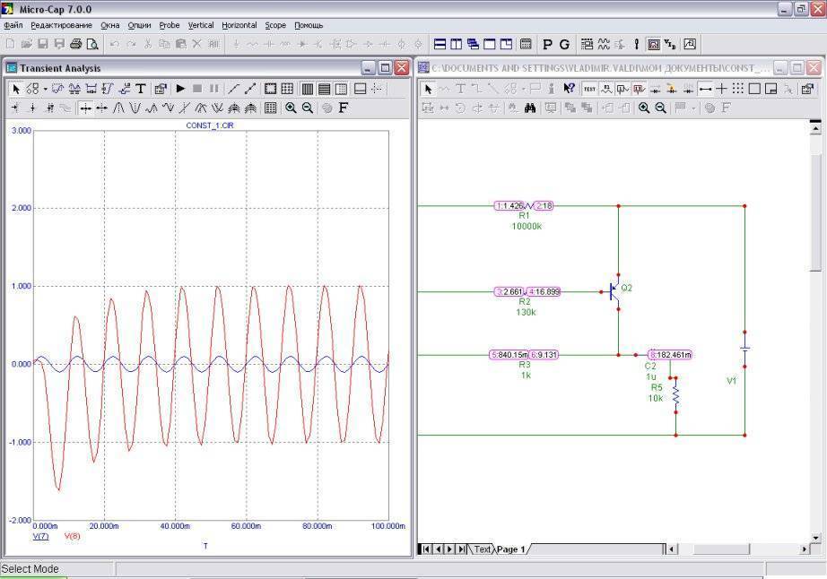Open the Scope menu
The height and width of the screenshot is (579, 827).
[274, 25]
